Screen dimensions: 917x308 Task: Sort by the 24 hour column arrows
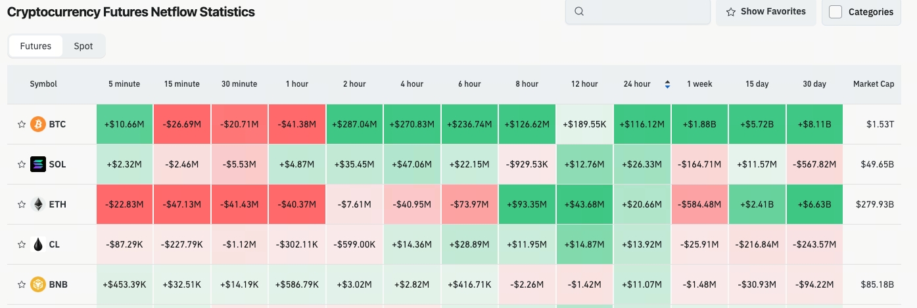(667, 84)
